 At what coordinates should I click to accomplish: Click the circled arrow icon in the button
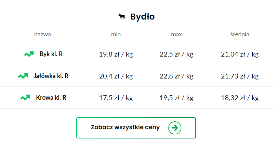[x=175, y=128]
